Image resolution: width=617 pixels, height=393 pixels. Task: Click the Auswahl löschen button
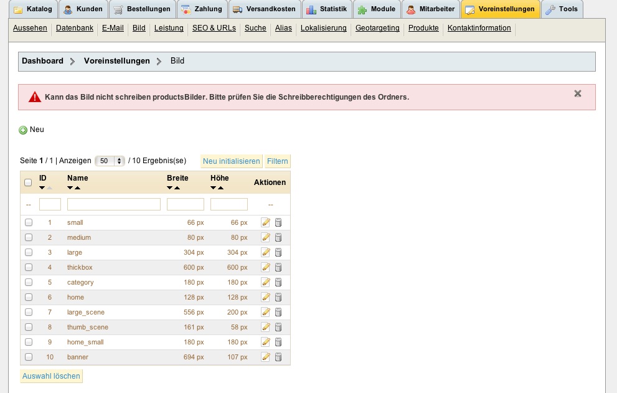51,376
